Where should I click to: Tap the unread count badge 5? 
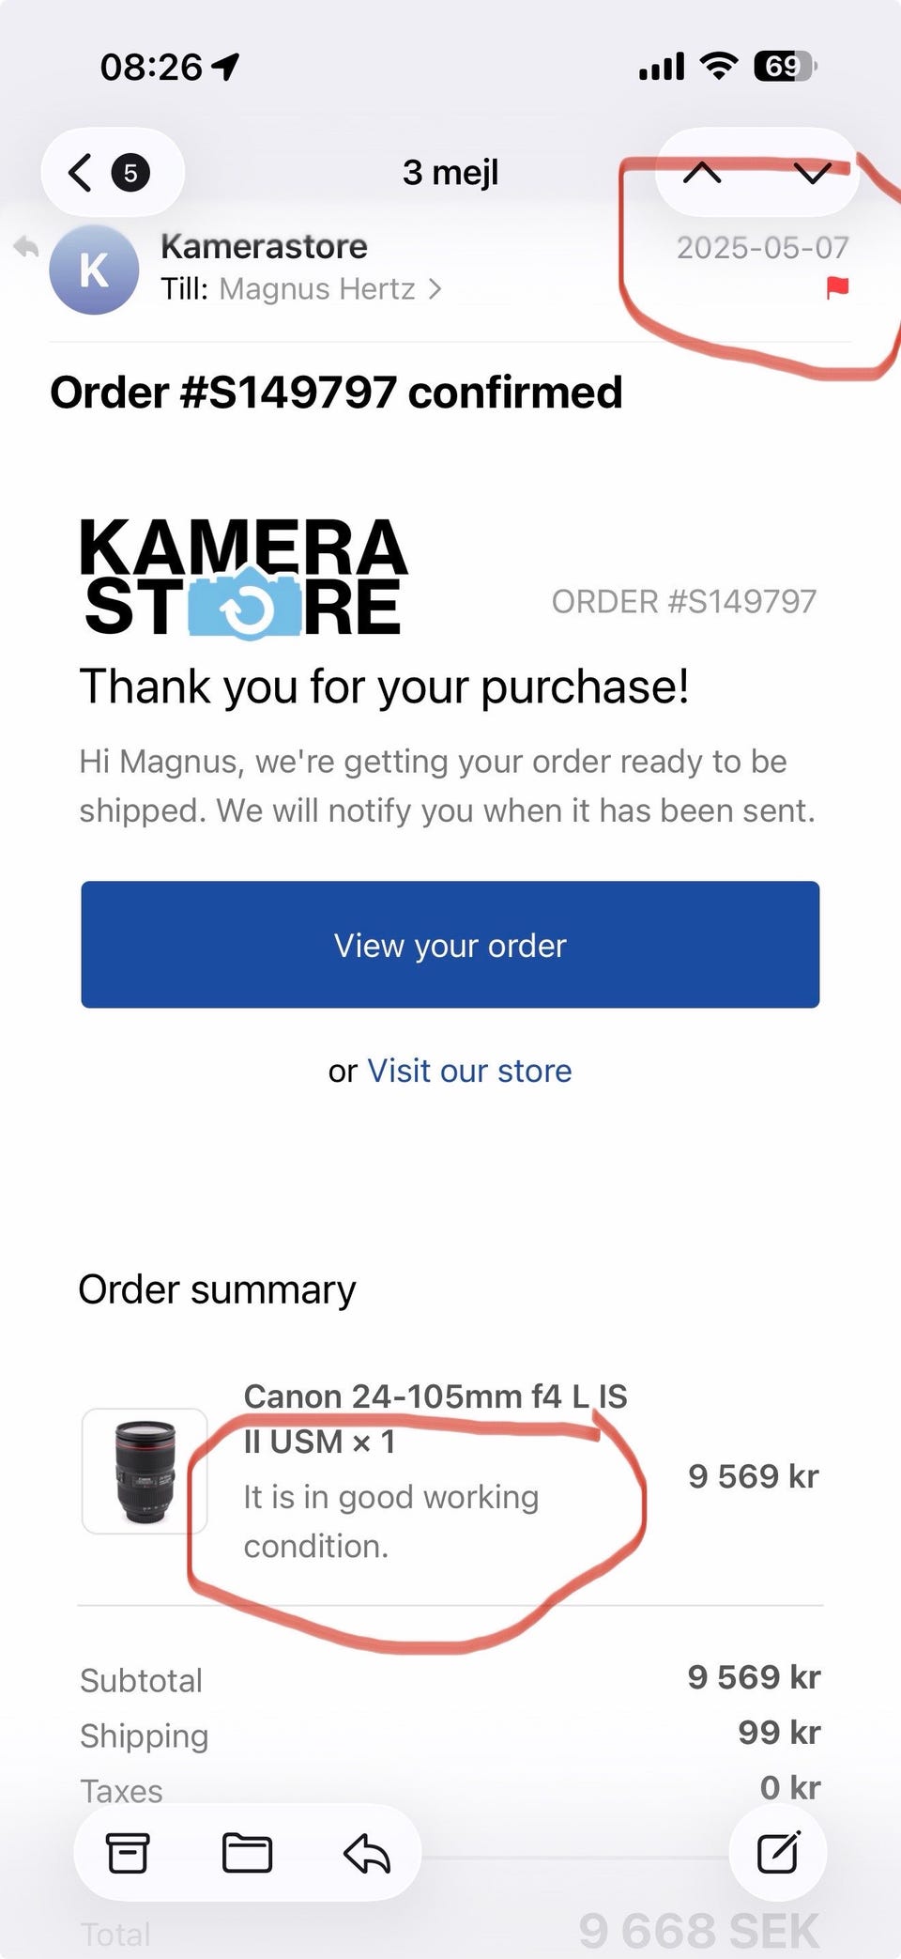[x=130, y=173]
